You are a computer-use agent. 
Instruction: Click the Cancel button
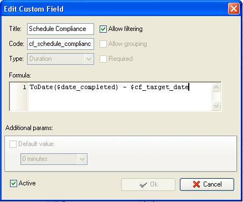(207, 184)
